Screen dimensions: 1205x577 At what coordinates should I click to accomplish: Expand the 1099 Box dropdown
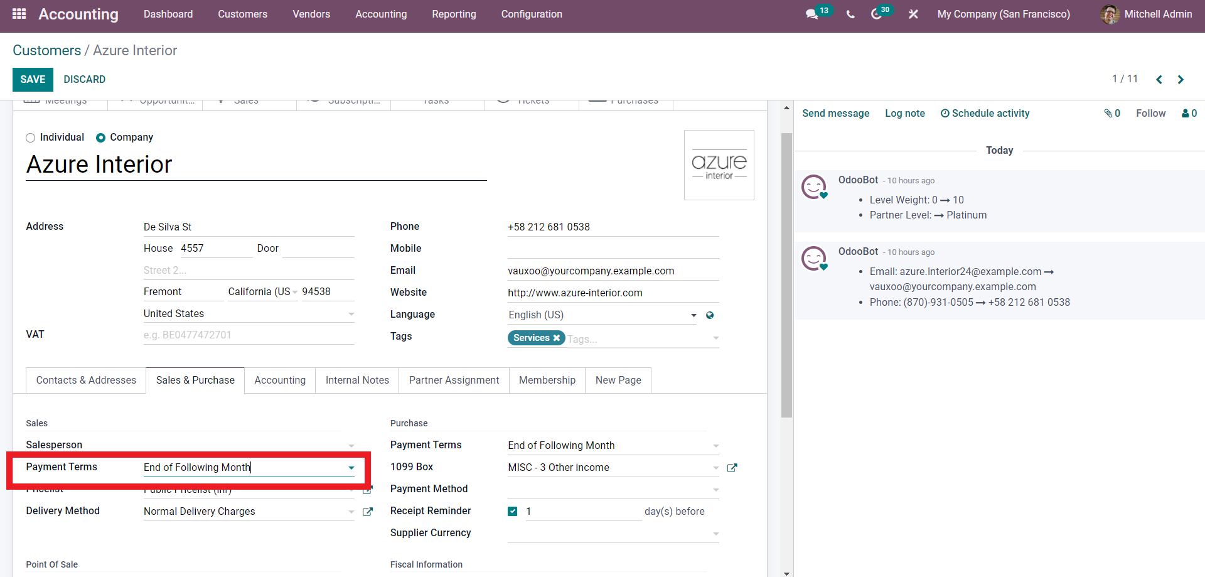(715, 468)
